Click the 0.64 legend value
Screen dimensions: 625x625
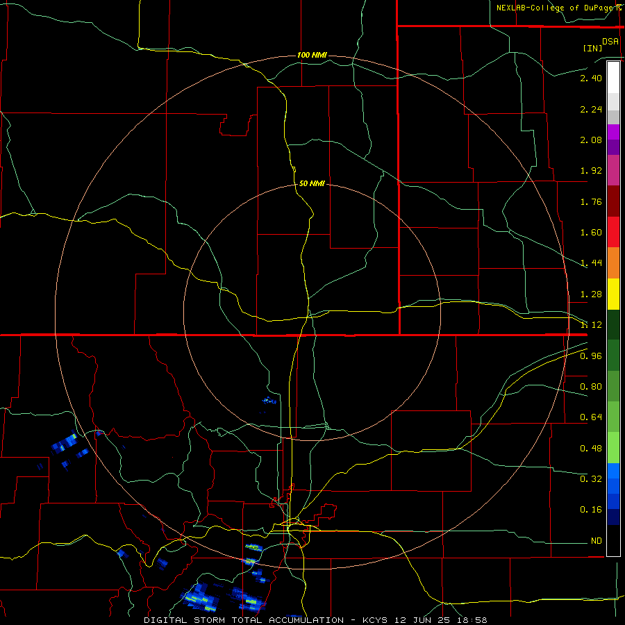click(x=591, y=417)
